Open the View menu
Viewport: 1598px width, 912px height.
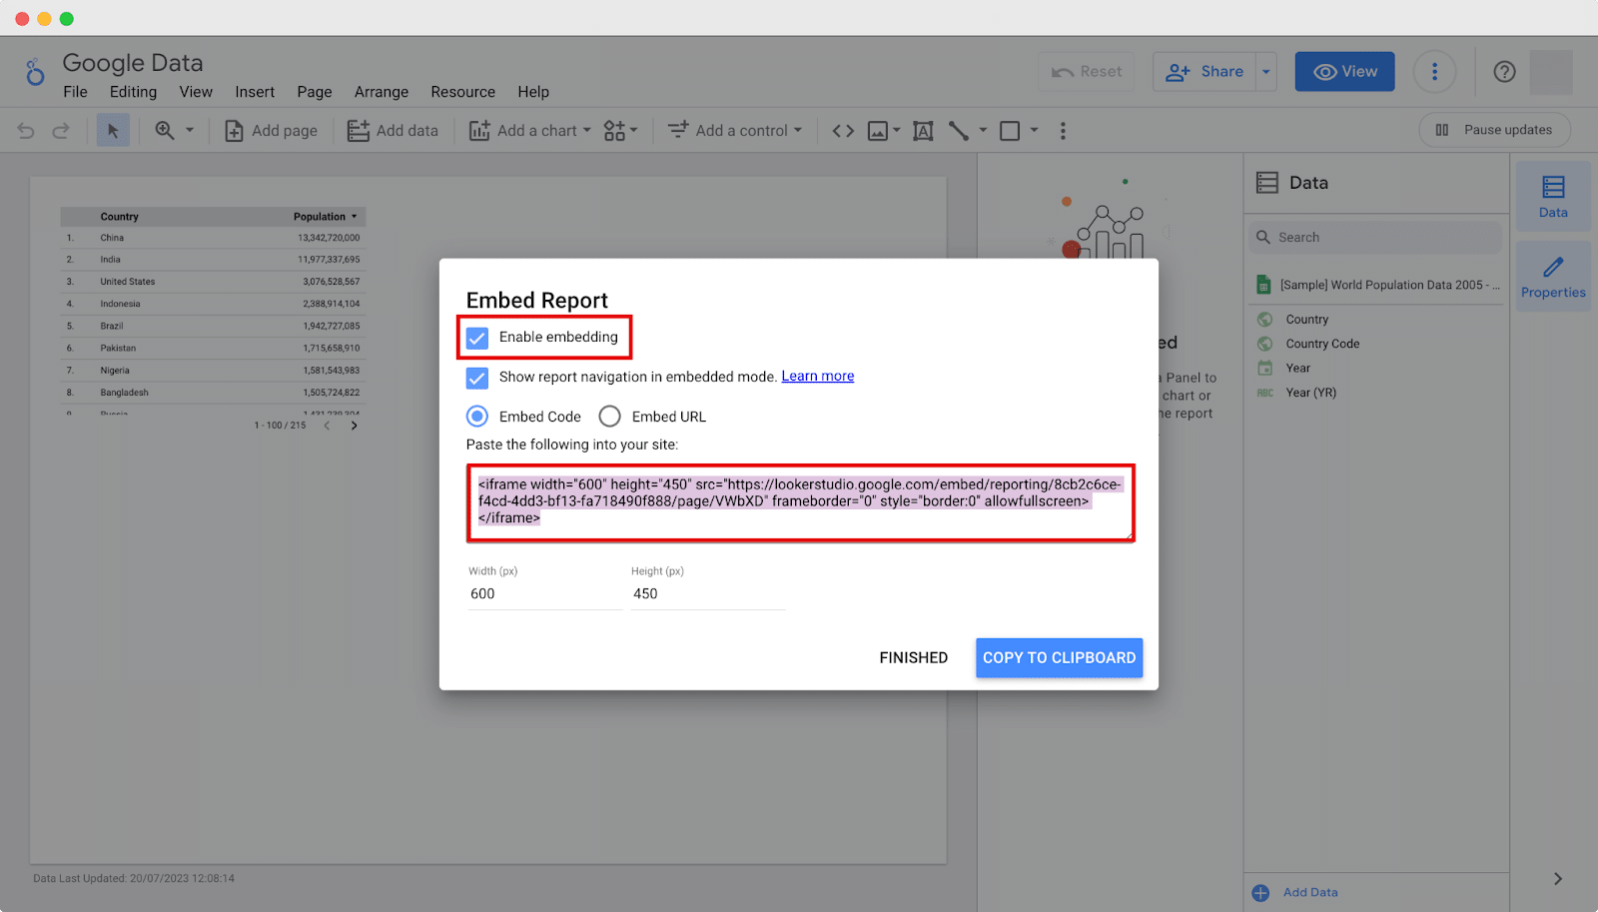(x=196, y=92)
